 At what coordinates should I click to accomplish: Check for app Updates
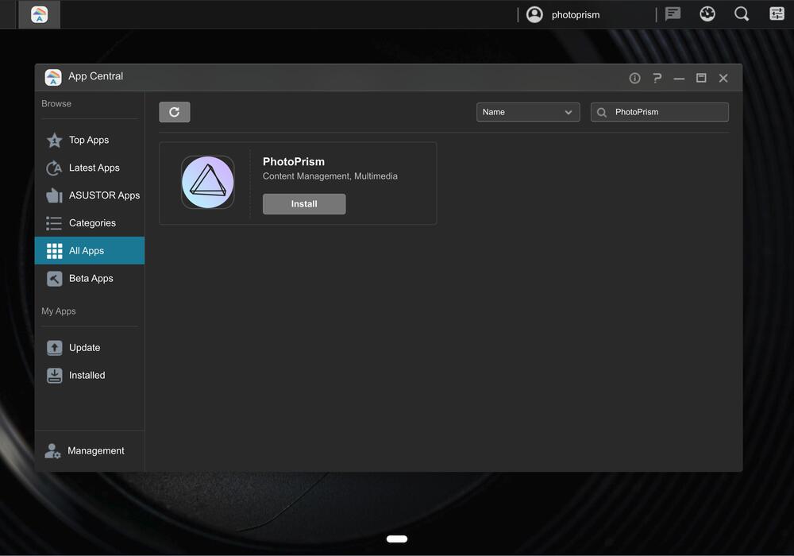click(84, 347)
